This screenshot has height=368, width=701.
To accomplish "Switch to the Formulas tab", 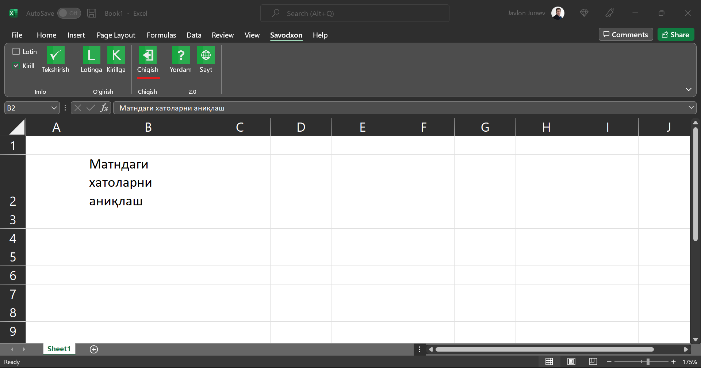I will click(x=161, y=35).
